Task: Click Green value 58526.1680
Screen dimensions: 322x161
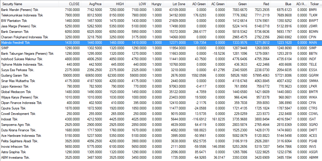Action: pos(239,75)
